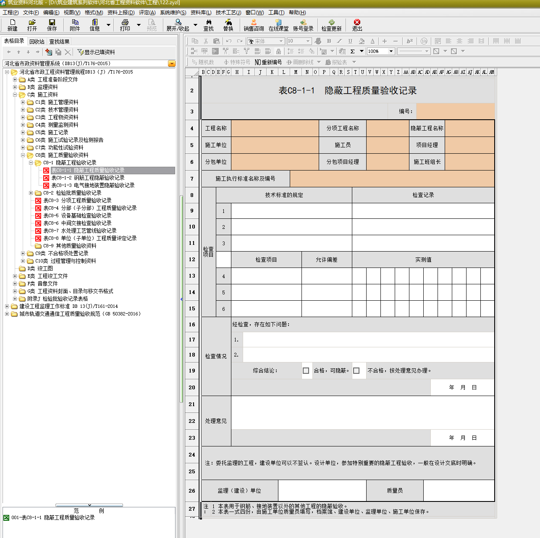Click the NO重新编号 renumber button
540x538 pixels.
click(x=268, y=62)
